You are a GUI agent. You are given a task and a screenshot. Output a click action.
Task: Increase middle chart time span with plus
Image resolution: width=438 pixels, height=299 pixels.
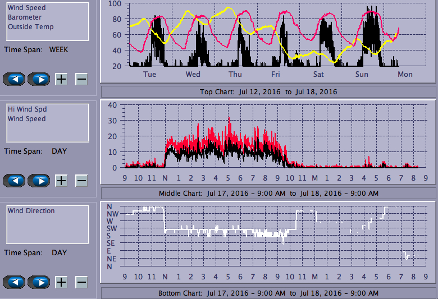[x=61, y=181]
